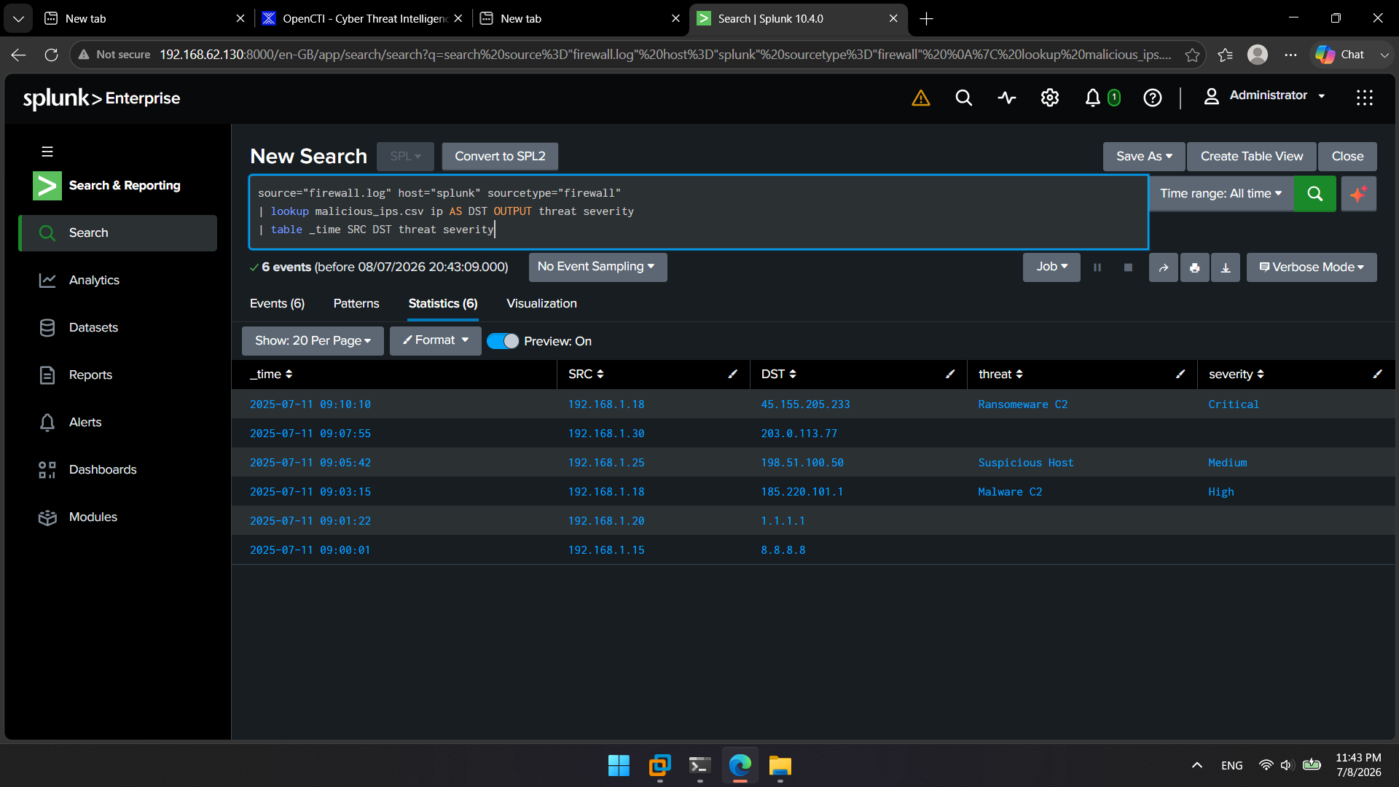This screenshot has height=787, width=1399.
Task: Click the Close search button
Action: coord(1347,156)
